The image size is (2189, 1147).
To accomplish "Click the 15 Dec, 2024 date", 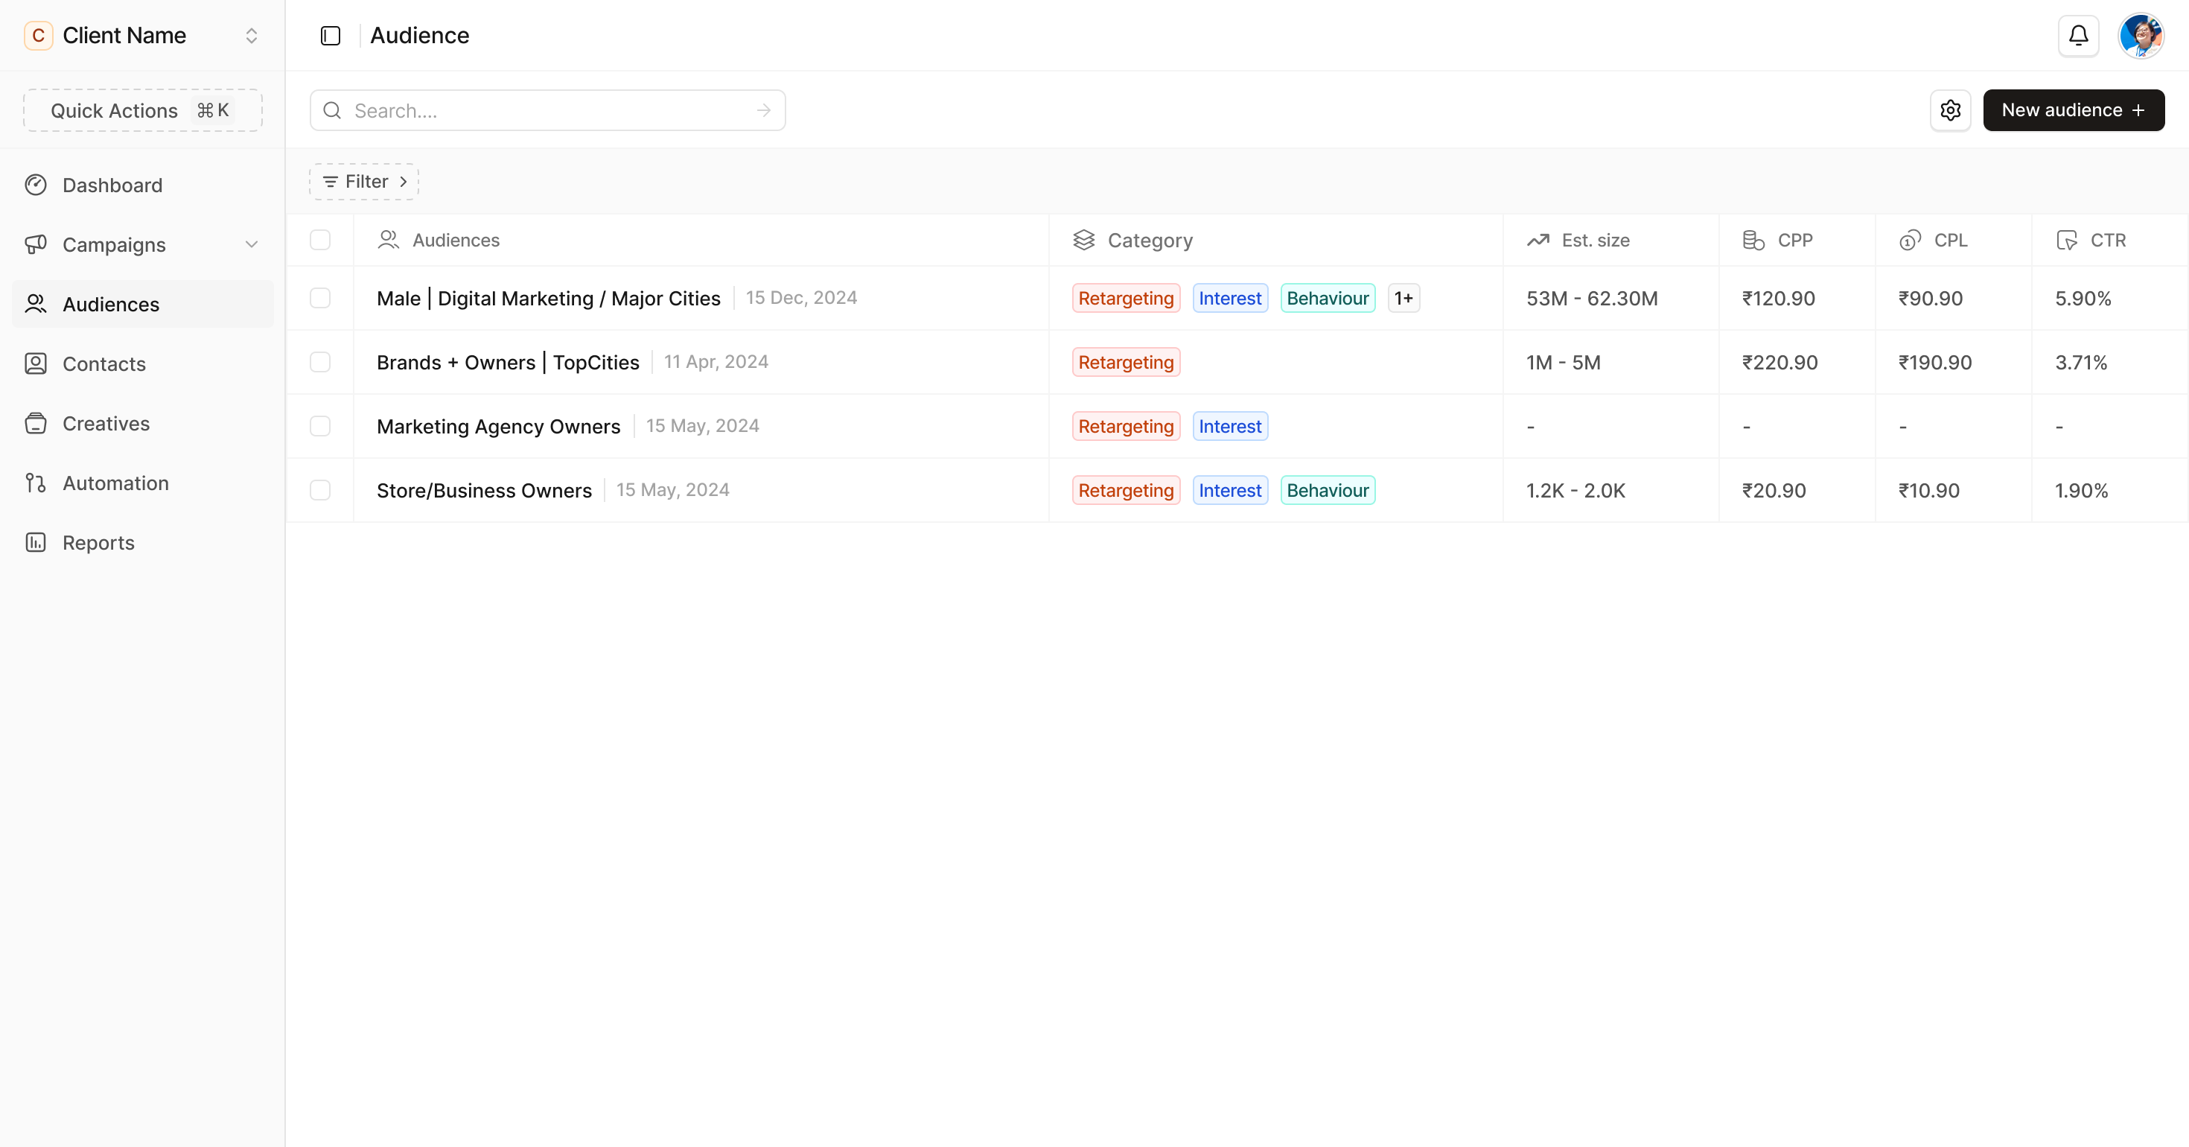I will pyautogui.click(x=801, y=298).
